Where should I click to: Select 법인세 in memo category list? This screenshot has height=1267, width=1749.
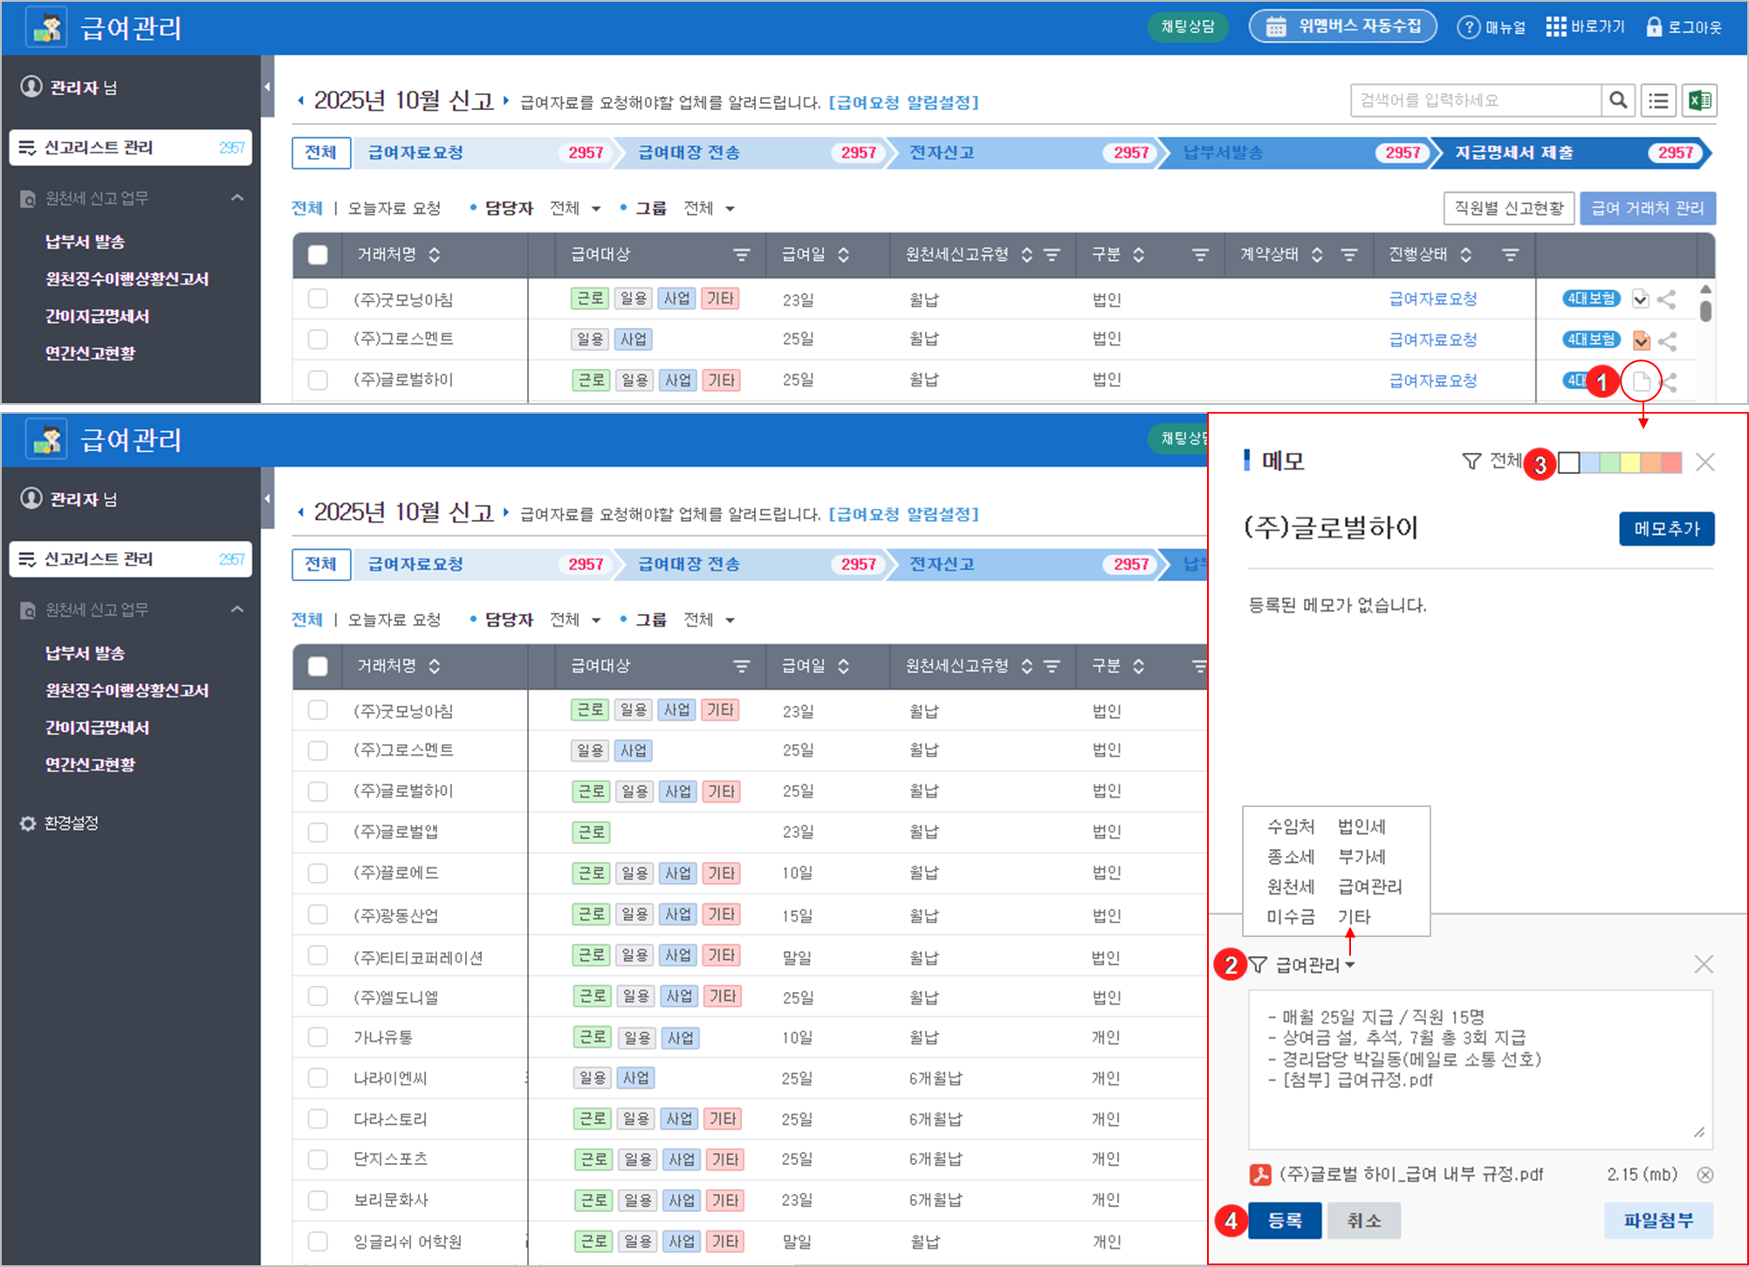pos(1361,826)
